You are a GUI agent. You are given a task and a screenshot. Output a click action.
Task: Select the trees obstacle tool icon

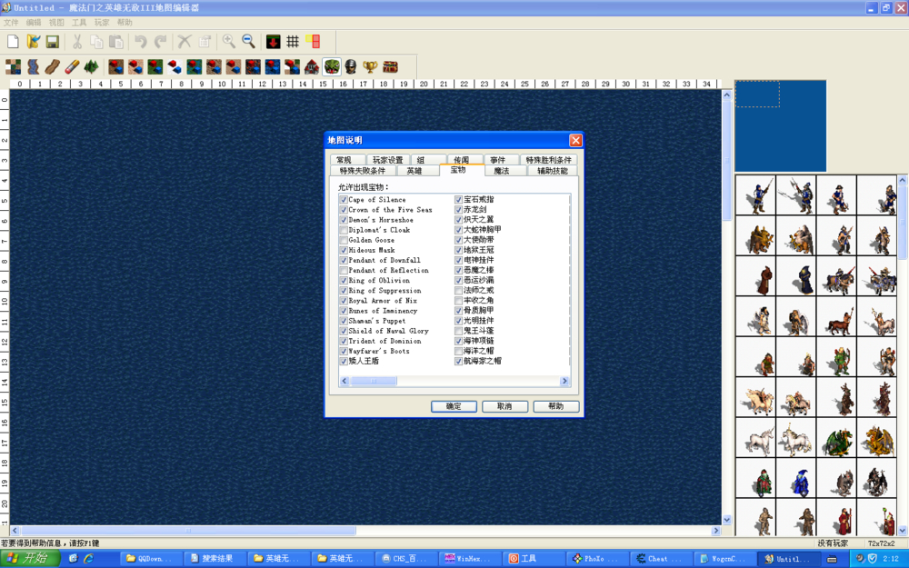click(92, 66)
